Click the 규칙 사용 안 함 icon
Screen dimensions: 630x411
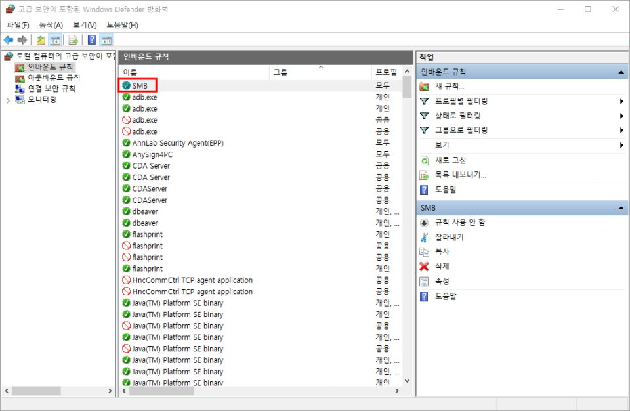[425, 223]
